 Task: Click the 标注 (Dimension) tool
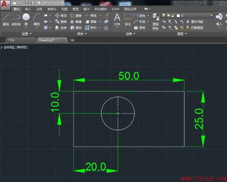128,20
